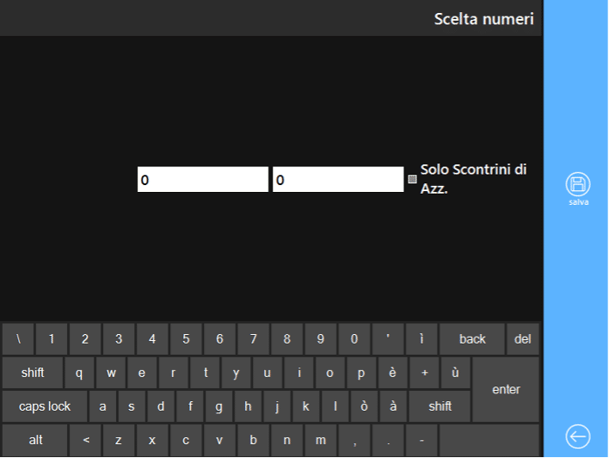Tap the number 1 key

(x=52, y=339)
